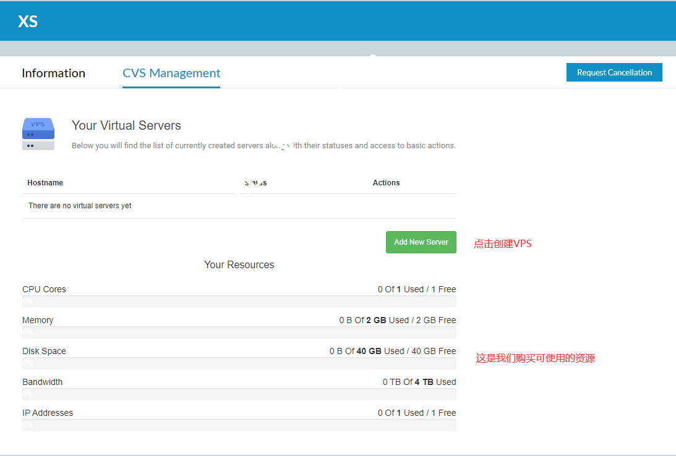Viewport: 676px width, 456px height.
Task: Select the CVS Management tab
Action: pyautogui.click(x=171, y=73)
